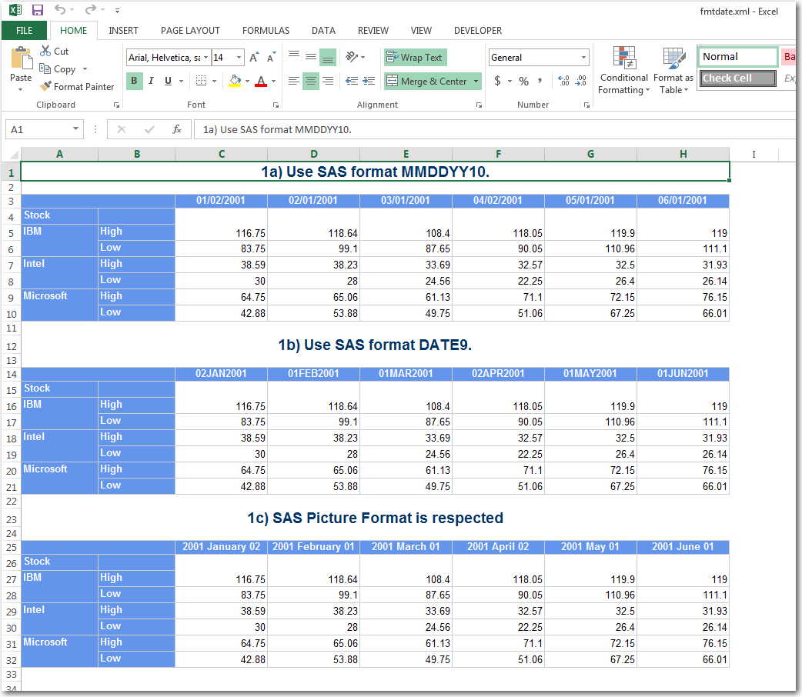Expand the Merge & Center dropdown arrow
Screen dimensions: 802x697
coord(476,81)
